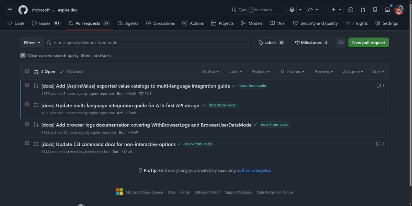Image resolution: width=412 pixels, height=206 pixels.
Task: Open the Wiki tab
Action: coord(277,23)
